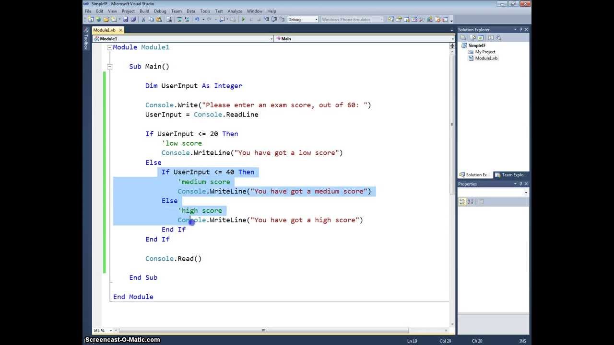
Task: Click the Add New Item icon
Action: point(114,20)
